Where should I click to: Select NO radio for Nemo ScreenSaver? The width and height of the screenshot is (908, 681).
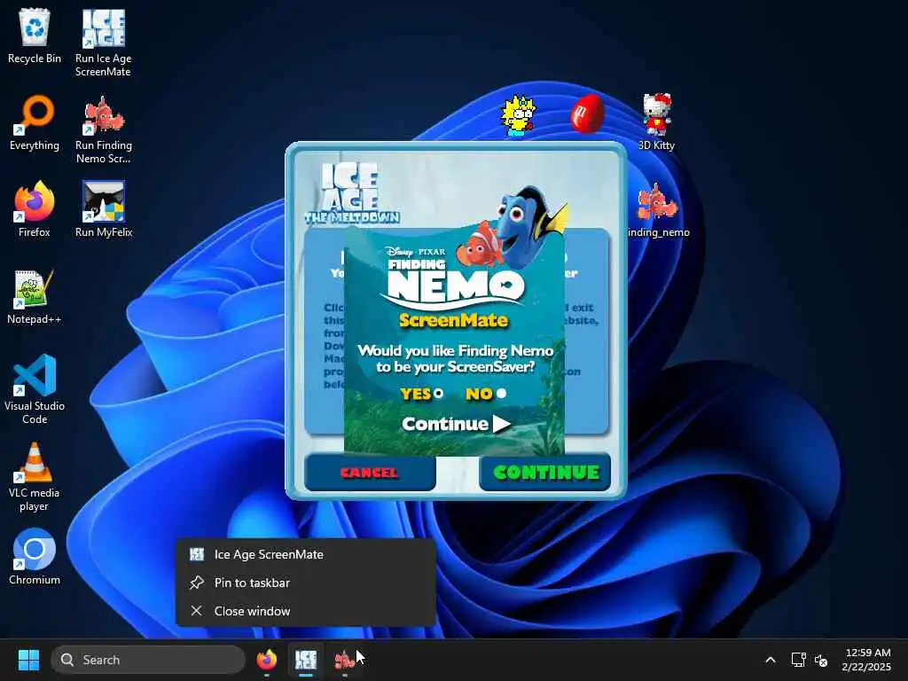point(502,393)
